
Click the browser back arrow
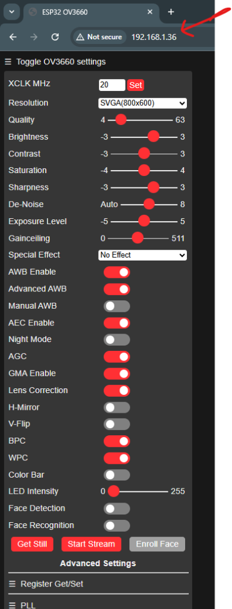[13, 37]
